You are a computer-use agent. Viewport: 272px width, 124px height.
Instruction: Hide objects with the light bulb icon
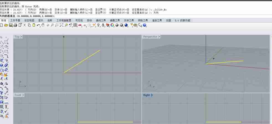click(x=99, y=25)
